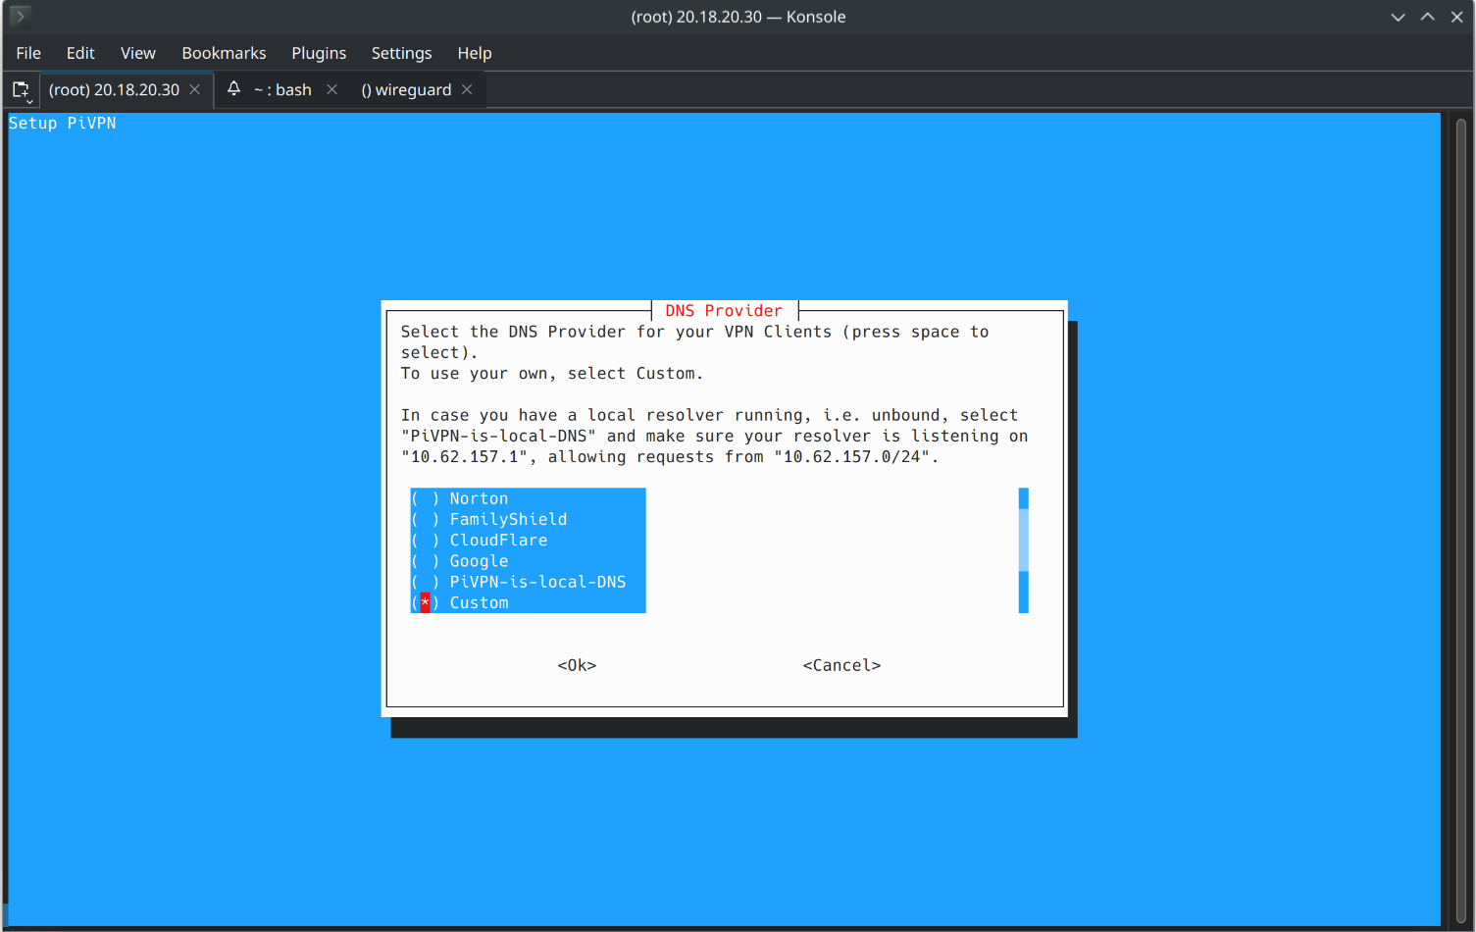This screenshot has height=932, width=1476.
Task: Open the File menu
Action: (28, 53)
